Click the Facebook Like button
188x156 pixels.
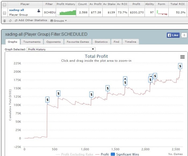click(x=173, y=35)
